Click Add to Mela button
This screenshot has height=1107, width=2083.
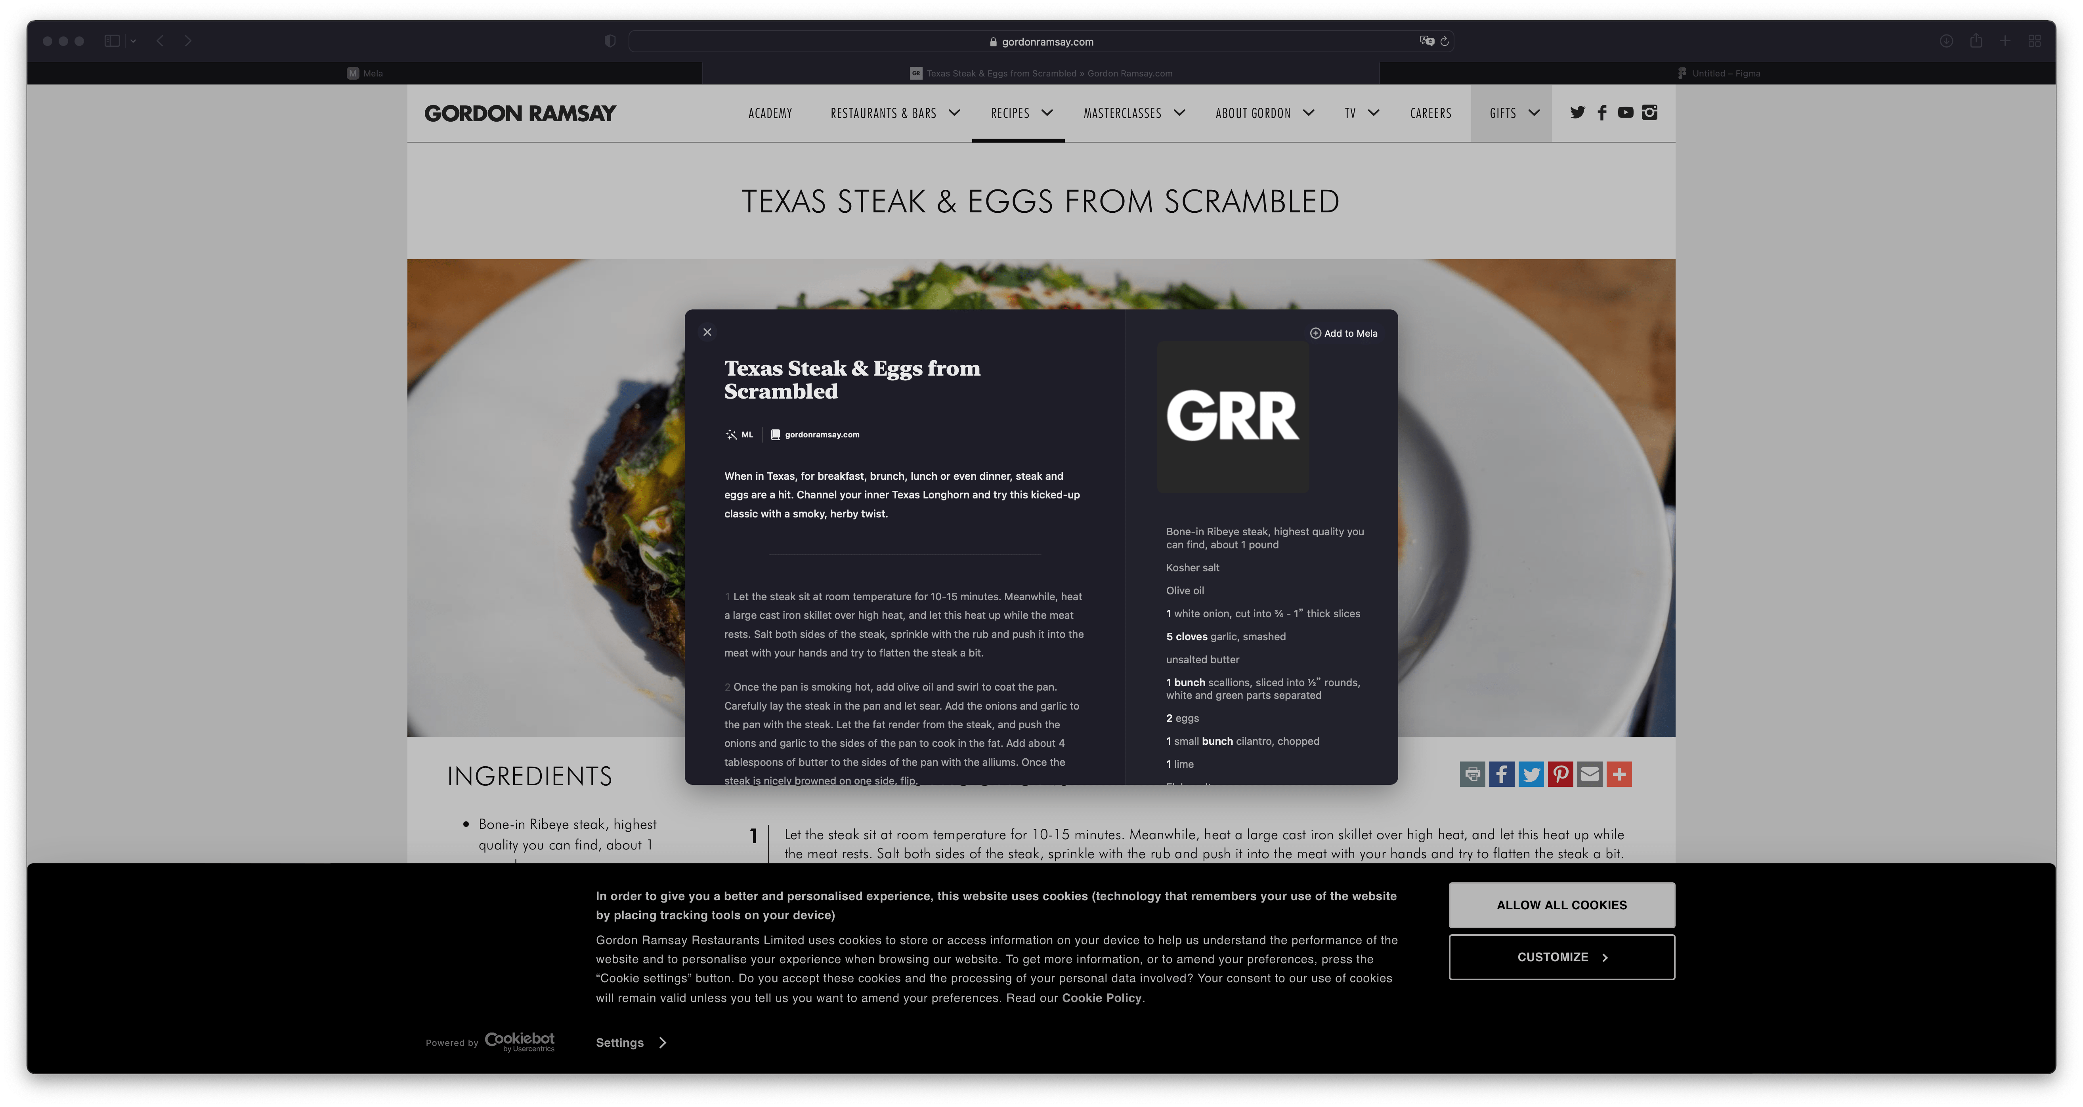tap(1343, 333)
